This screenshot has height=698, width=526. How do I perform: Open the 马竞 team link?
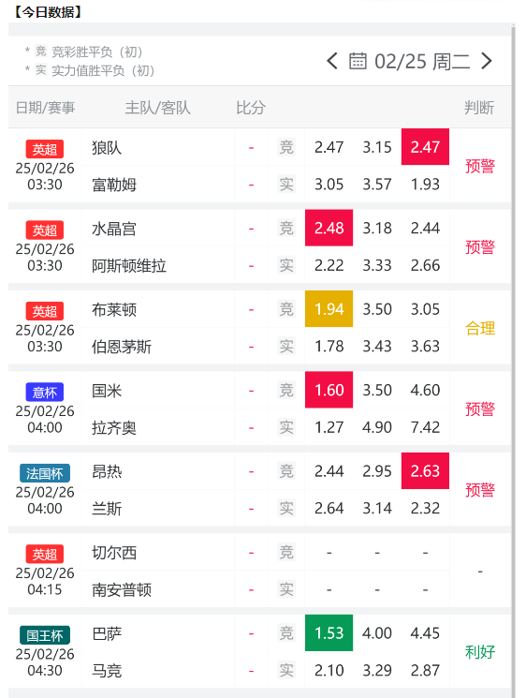(107, 671)
